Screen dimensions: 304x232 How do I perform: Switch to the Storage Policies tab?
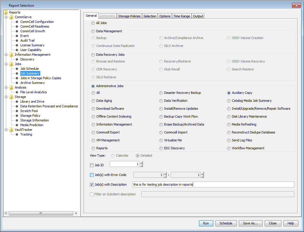coord(129,16)
